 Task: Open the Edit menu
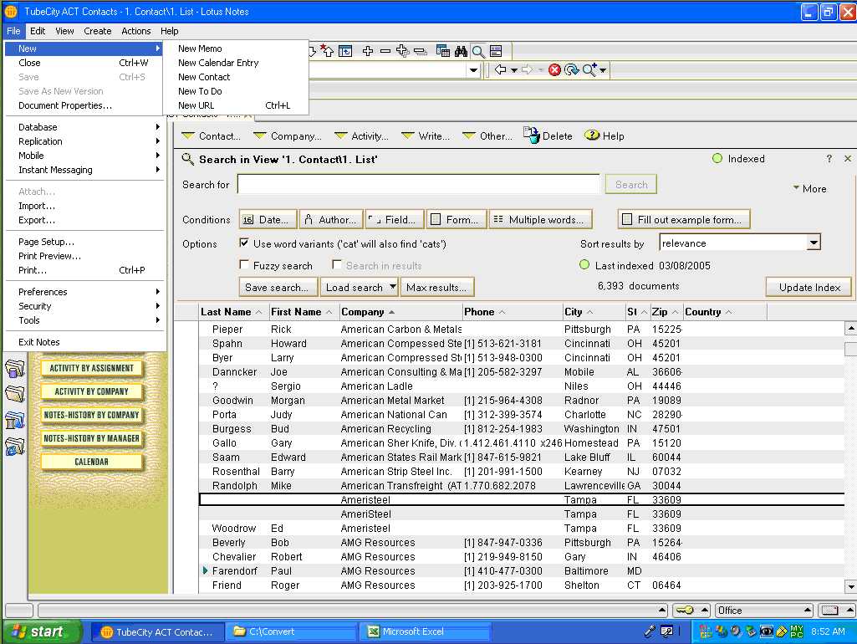38,31
